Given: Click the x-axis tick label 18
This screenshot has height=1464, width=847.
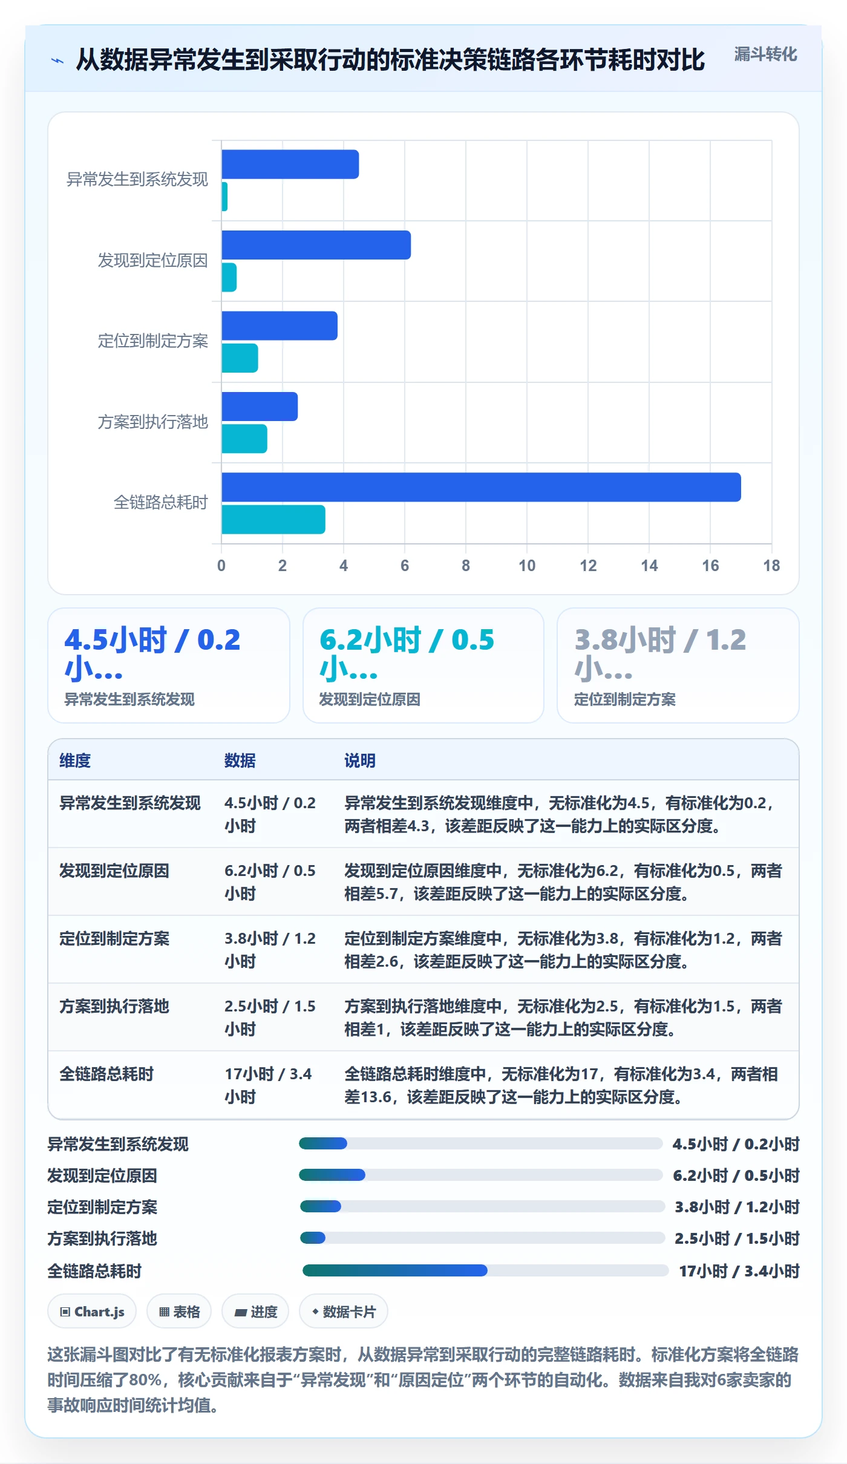Looking at the screenshot, I should tap(771, 566).
